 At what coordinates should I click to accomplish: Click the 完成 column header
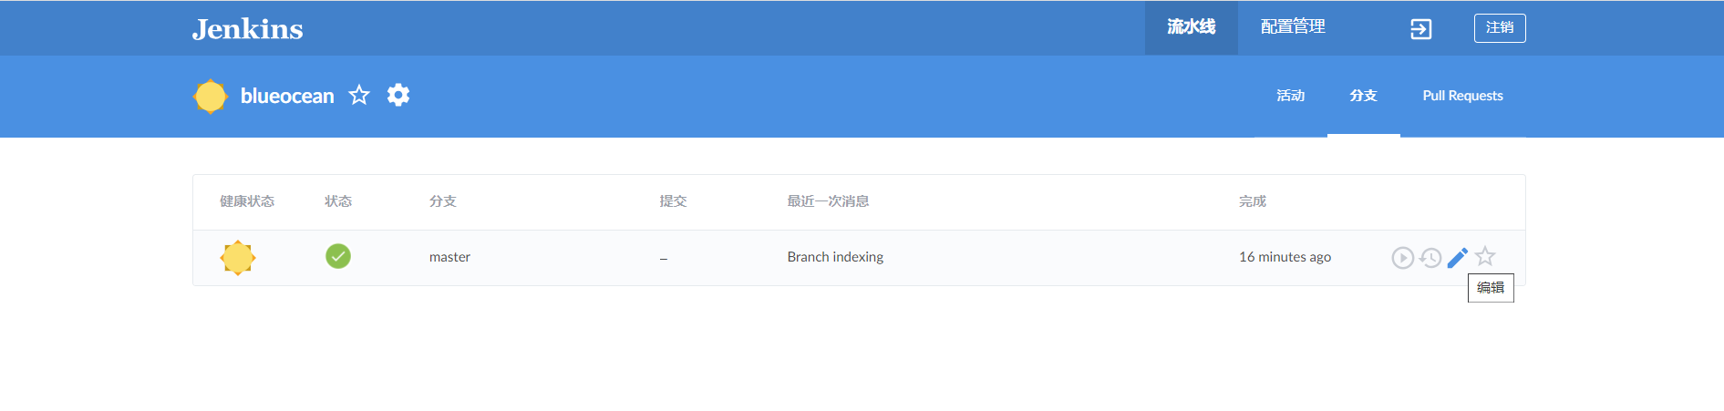1253,201
